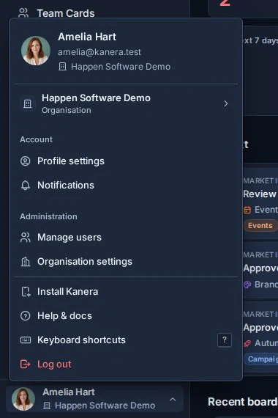
Task: Click the small building icon under email
Action: point(62,67)
